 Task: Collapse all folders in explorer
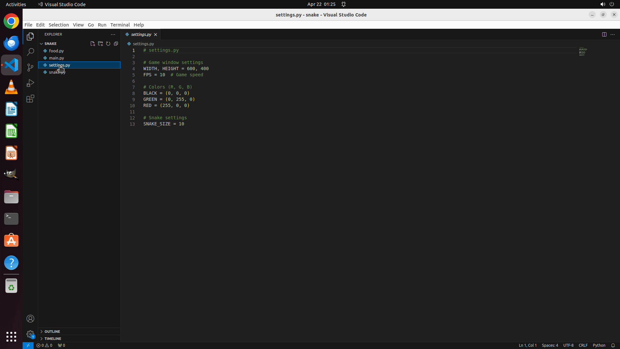click(x=116, y=44)
